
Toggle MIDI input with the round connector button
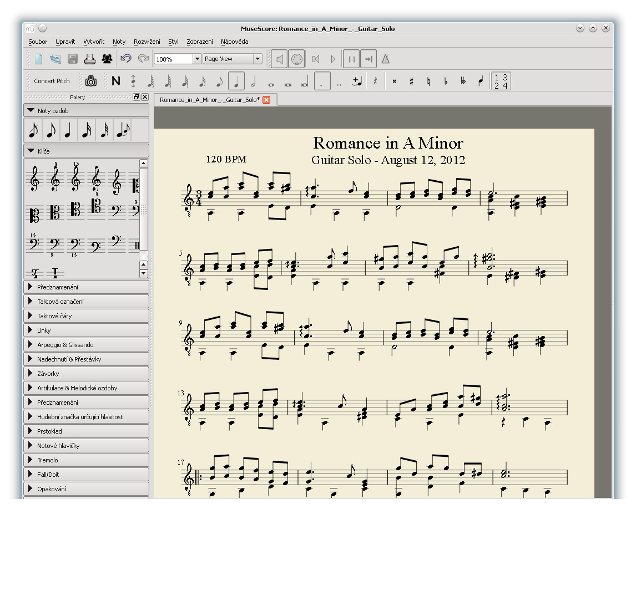[296, 59]
